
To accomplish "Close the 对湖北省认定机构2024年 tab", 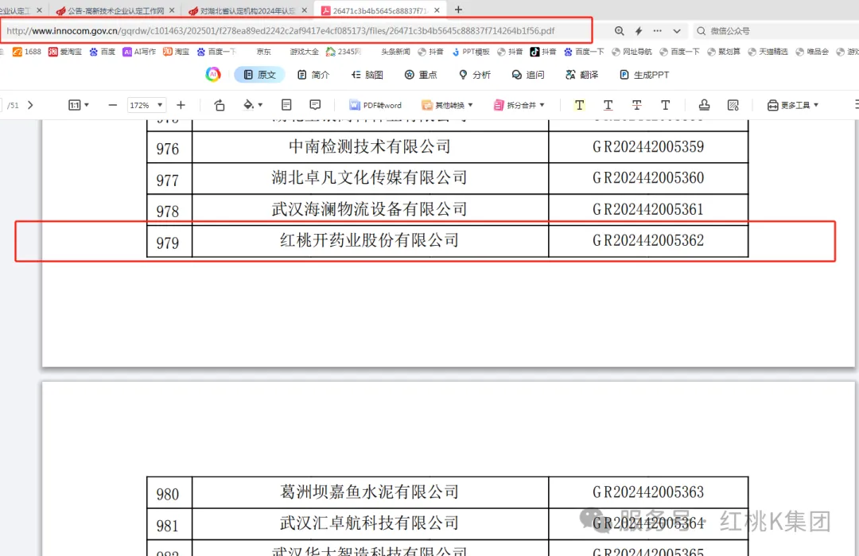I will point(305,10).
